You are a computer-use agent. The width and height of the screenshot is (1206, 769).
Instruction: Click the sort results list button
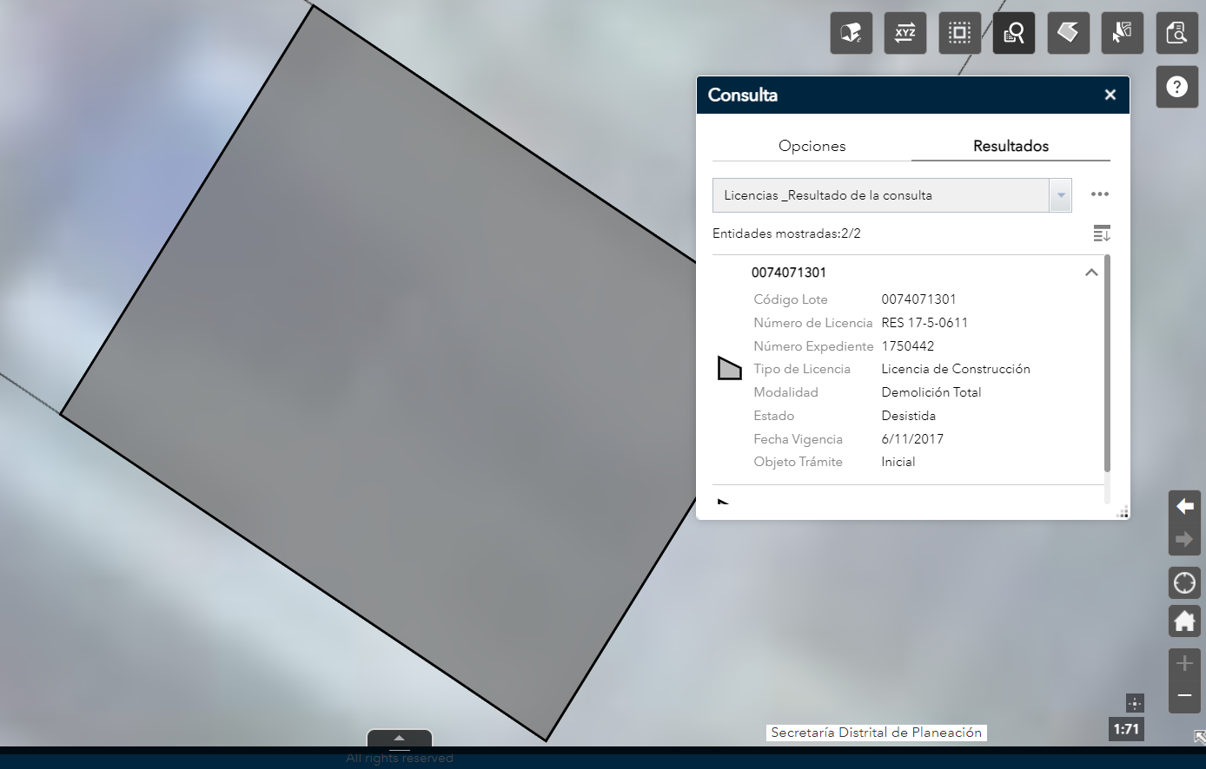point(1101,233)
